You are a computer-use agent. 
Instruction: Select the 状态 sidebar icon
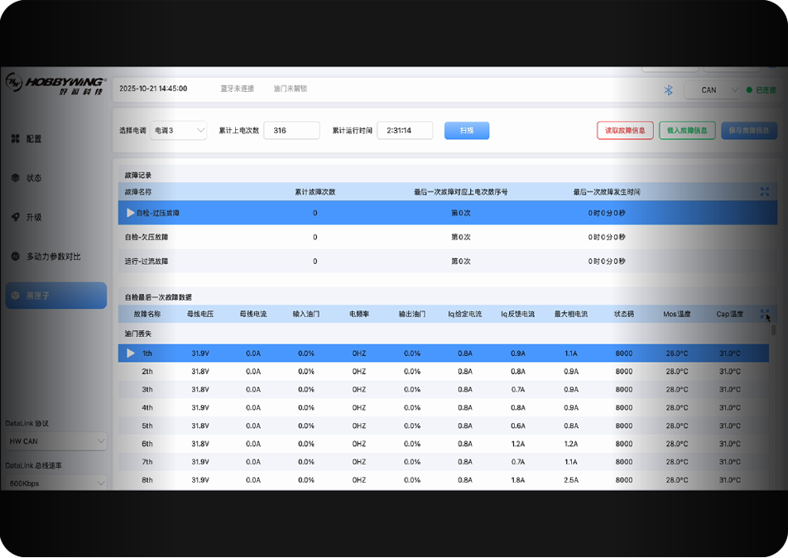pos(15,178)
